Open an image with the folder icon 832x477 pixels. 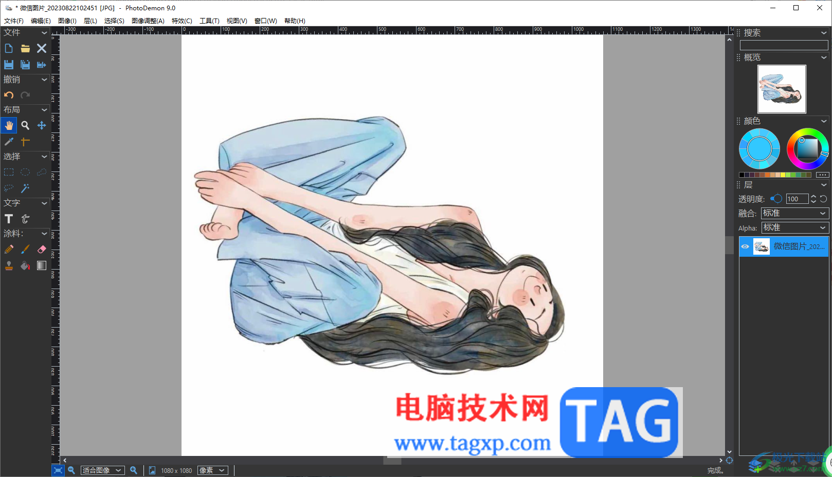tap(25, 48)
